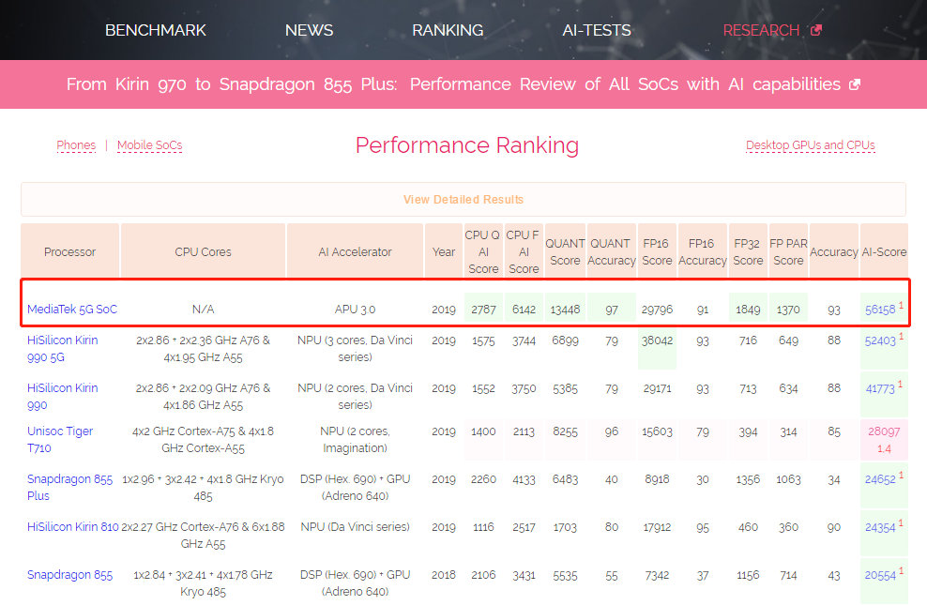This screenshot has height=605, width=927.
Task: Select Snapdragon 855 year 2018
Action: (444, 575)
